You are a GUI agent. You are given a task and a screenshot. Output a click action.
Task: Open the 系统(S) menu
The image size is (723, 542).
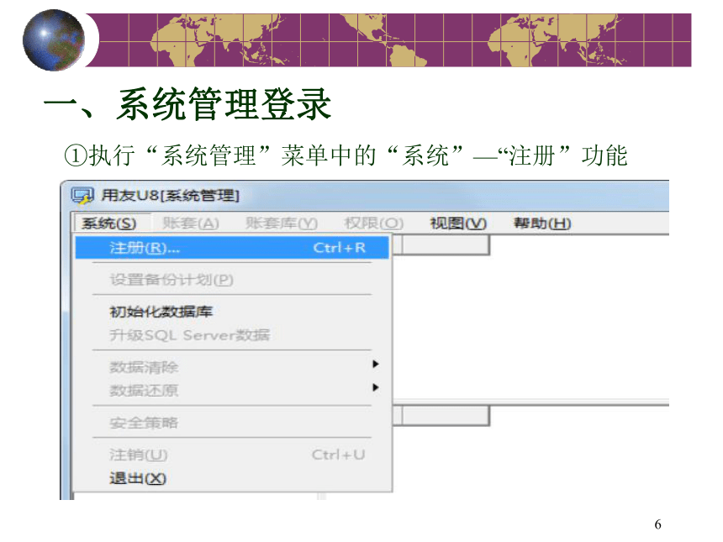coord(108,224)
